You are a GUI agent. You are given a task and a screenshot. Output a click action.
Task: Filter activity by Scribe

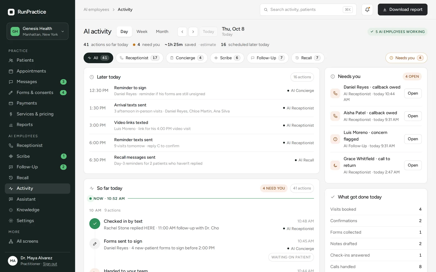click(x=227, y=58)
